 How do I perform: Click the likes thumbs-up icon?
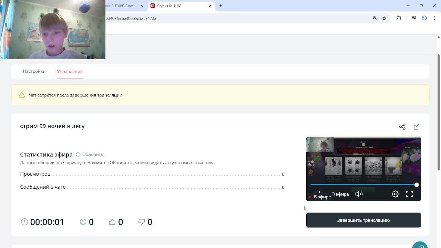[x=112, y=222]
